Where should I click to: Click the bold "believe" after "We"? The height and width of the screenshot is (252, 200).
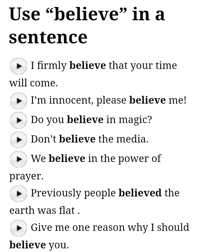coord(67,158)
